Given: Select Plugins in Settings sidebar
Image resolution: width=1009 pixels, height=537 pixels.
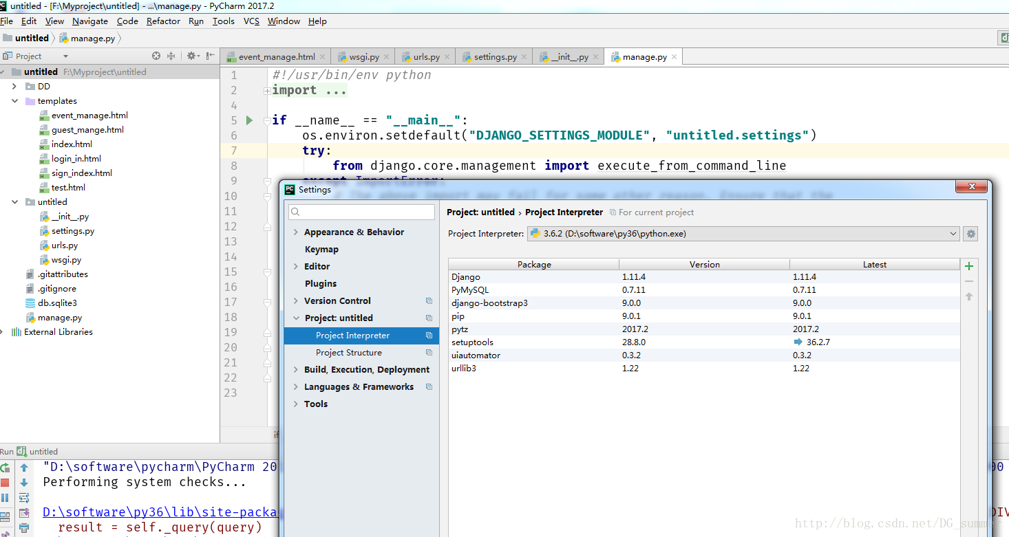Looking at the screenshot, I should coord(321,284).
